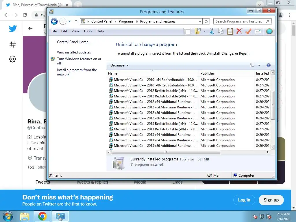296x222 pixels.
Task: Open the Edit menu
Action: point(64,31)
